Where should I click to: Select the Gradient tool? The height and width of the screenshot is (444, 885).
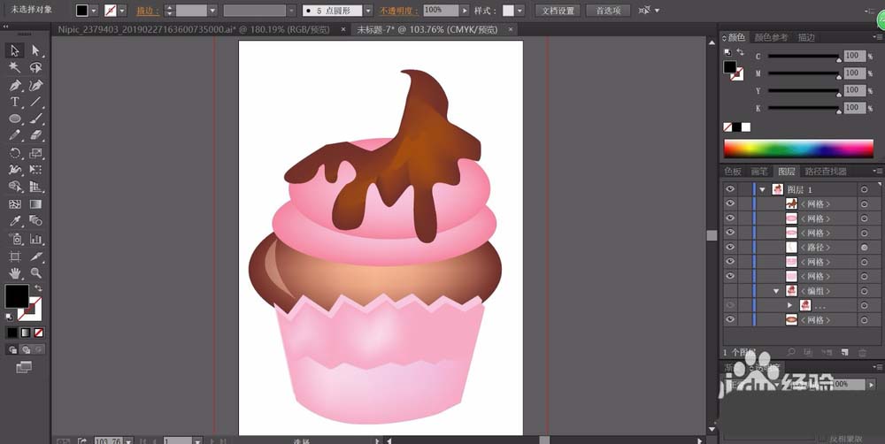coord(36,204)
